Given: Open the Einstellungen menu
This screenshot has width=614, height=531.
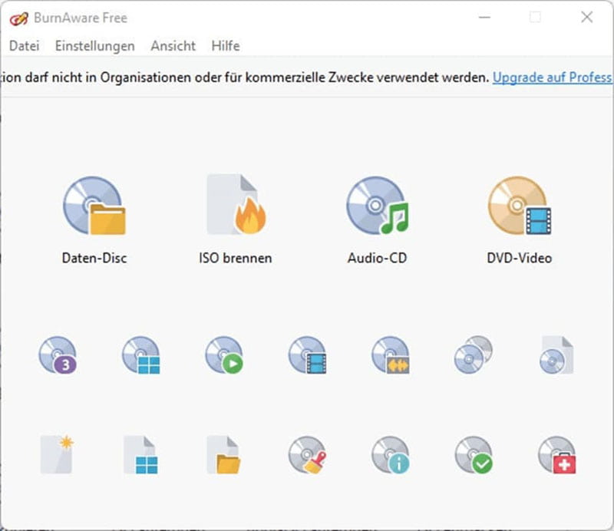Looking at the screenshot, I should pyautogui.click(x=94, y=46).
